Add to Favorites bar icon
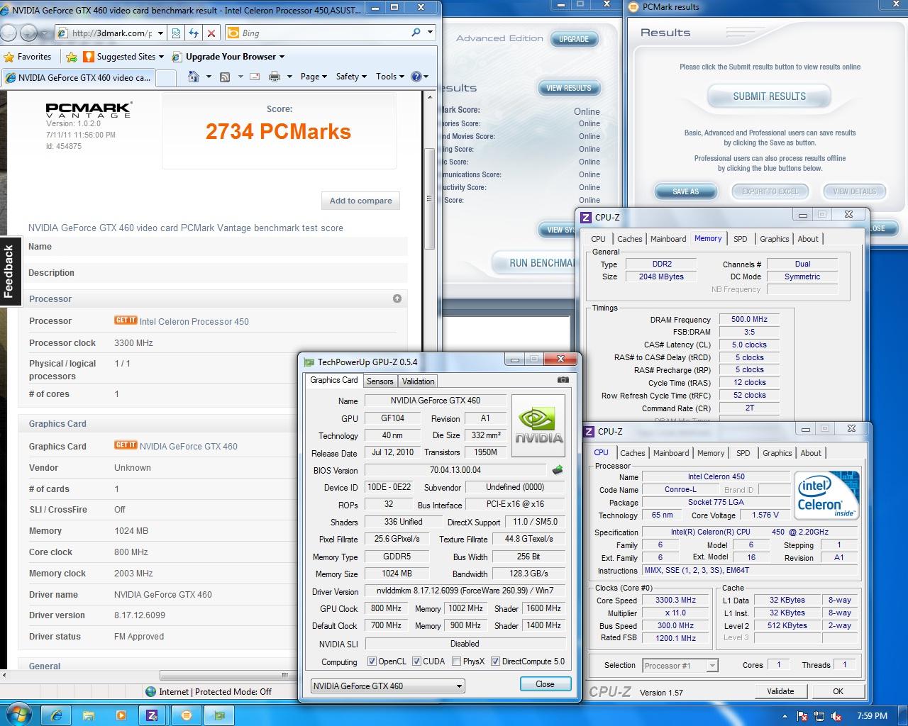The height and width of the screenshot is (726, 908). coord(72,57)
